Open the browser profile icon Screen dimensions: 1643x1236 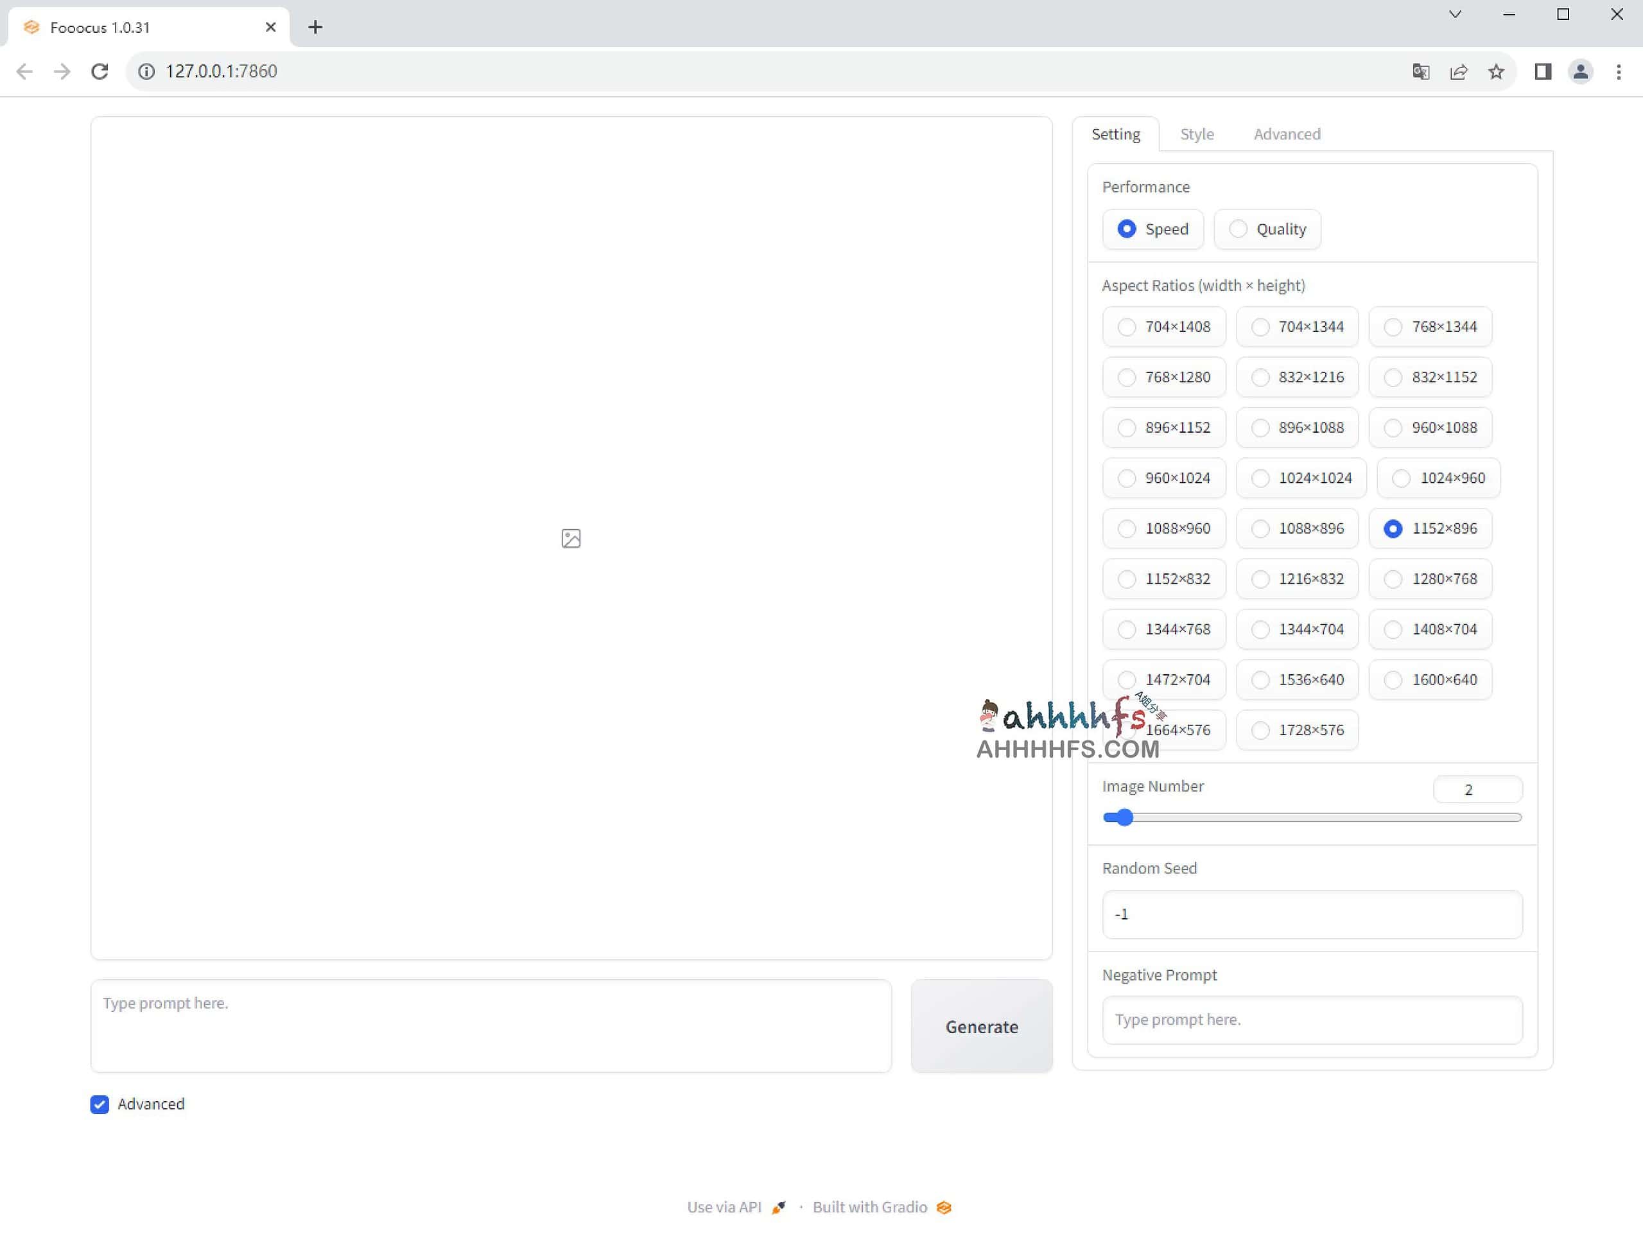(x=1581, y=71)
